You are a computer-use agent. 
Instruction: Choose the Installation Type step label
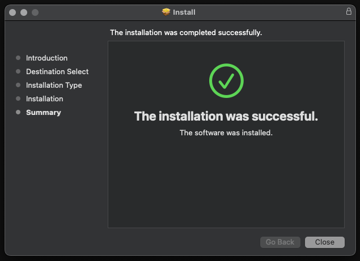tap(54, 85)
